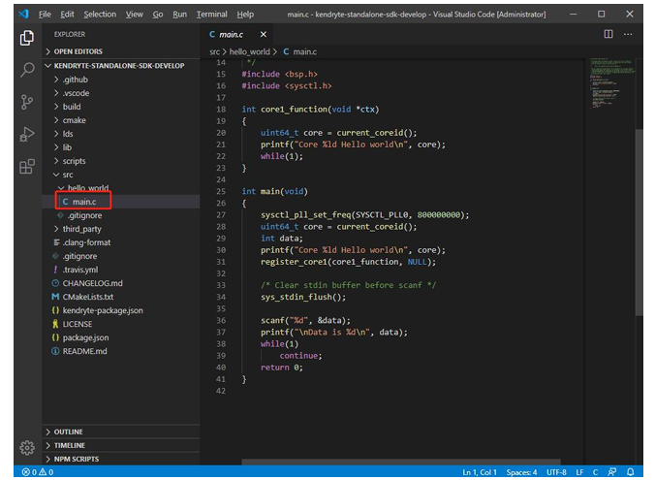Open the Search view in activity bar
This screenshot has width=655, height=480.
coord(27,70)
